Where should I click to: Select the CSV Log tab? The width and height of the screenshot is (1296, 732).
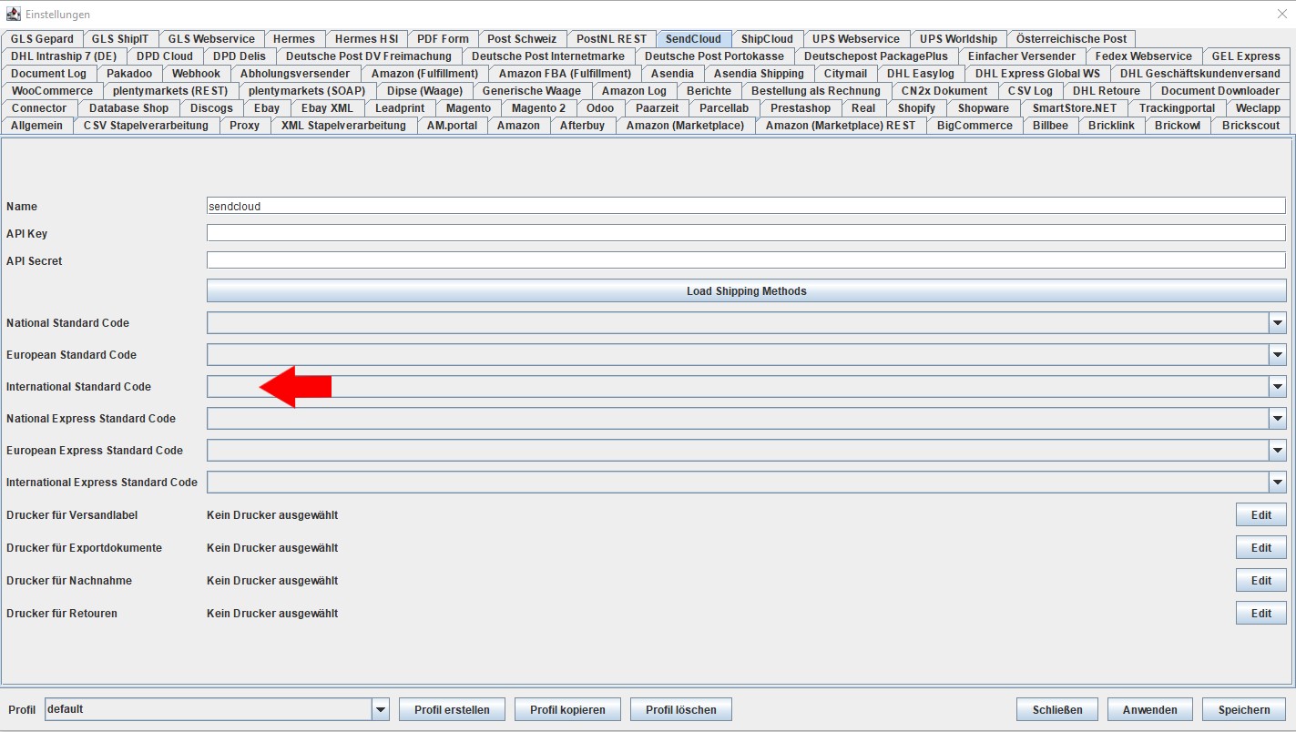tap(1030, 91)
